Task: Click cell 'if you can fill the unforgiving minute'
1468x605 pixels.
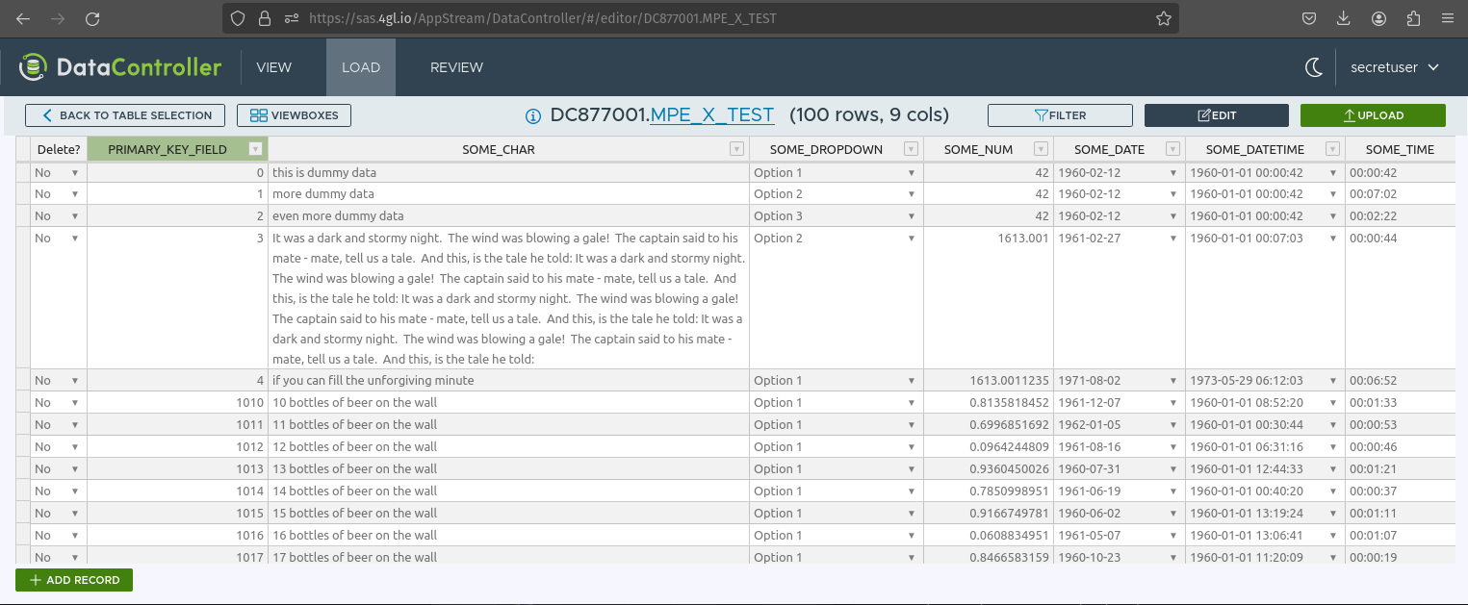Action: [x=509, y=381]
